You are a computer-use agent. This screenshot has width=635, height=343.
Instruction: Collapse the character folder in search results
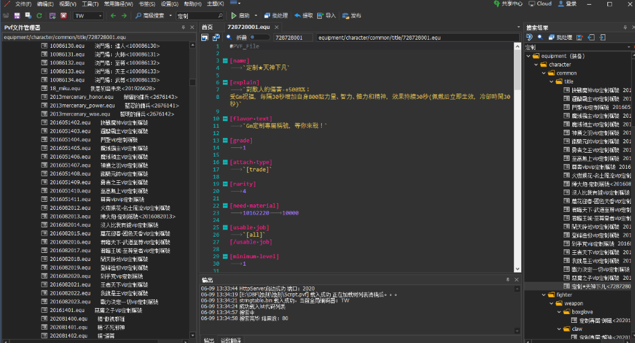click(x=536, y=65)
